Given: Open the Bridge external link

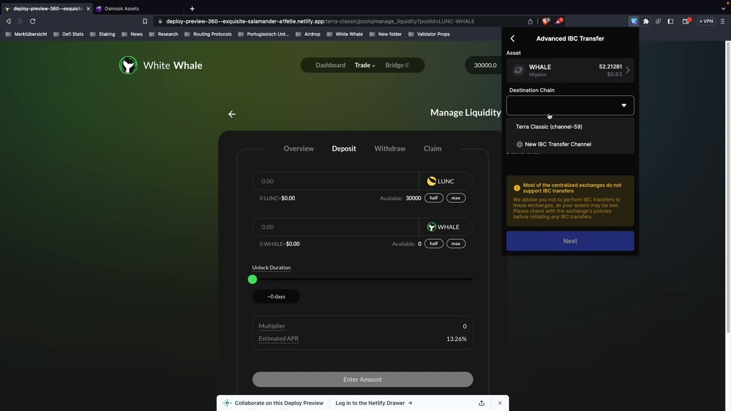Looking at the screenshot, I should [397, 65].
